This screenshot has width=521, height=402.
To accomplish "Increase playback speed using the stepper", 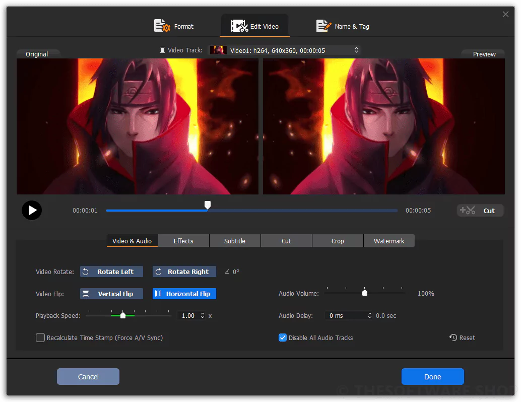I will 202,313.
